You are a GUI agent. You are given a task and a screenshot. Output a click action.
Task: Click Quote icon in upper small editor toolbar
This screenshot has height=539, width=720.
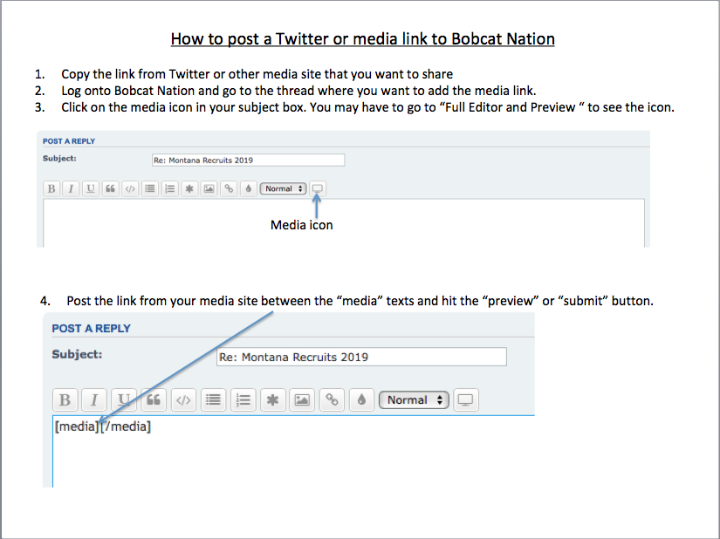110,188
